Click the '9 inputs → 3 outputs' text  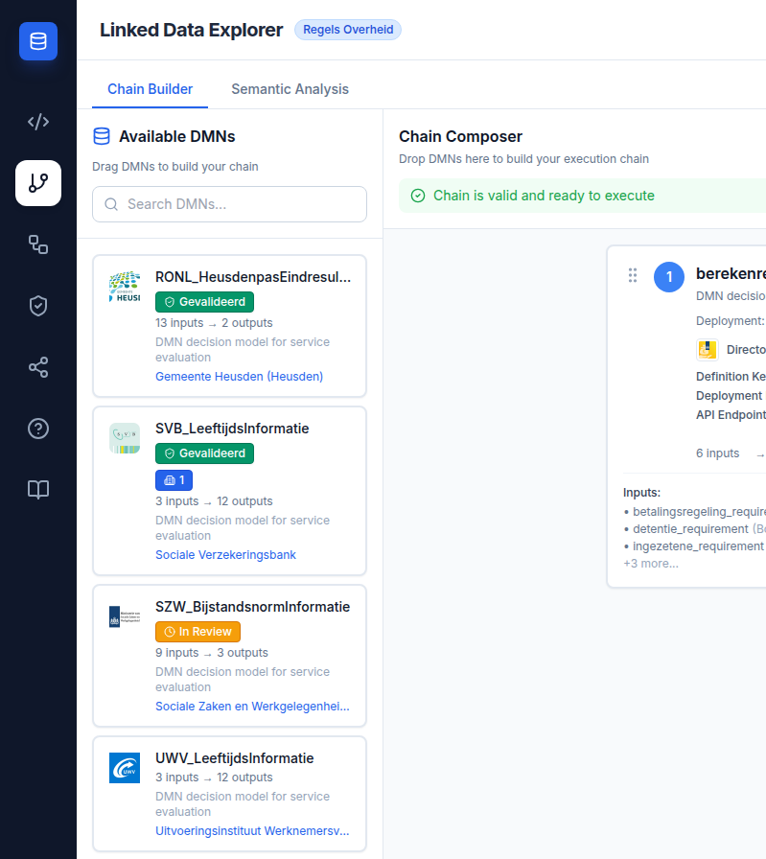coord(212,653)
